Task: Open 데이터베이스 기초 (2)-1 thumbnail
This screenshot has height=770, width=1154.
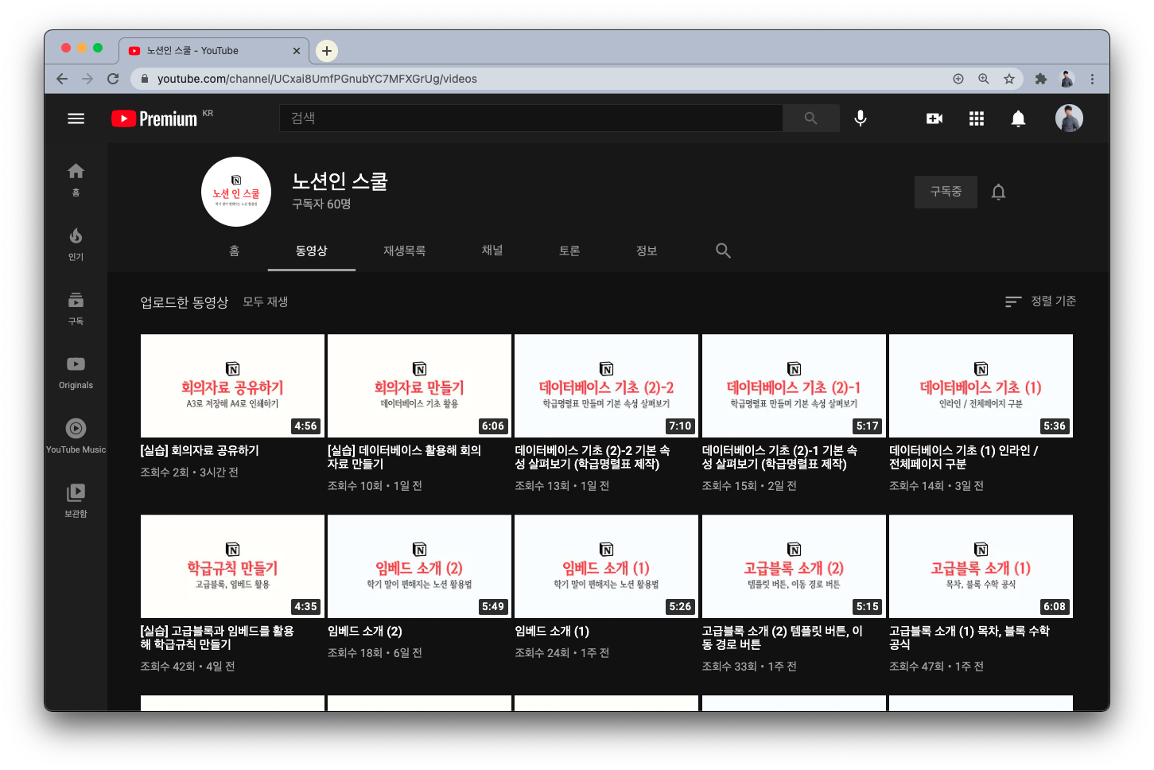Action: (x=794, y=386)
